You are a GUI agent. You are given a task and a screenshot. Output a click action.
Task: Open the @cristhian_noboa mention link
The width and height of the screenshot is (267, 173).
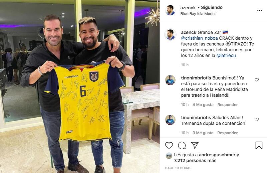pyautogui.click(x=199, y=38)
